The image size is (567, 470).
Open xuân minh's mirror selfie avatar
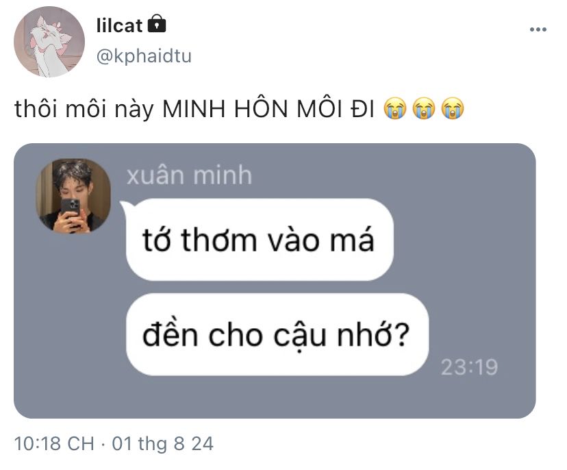pos(73,196)
